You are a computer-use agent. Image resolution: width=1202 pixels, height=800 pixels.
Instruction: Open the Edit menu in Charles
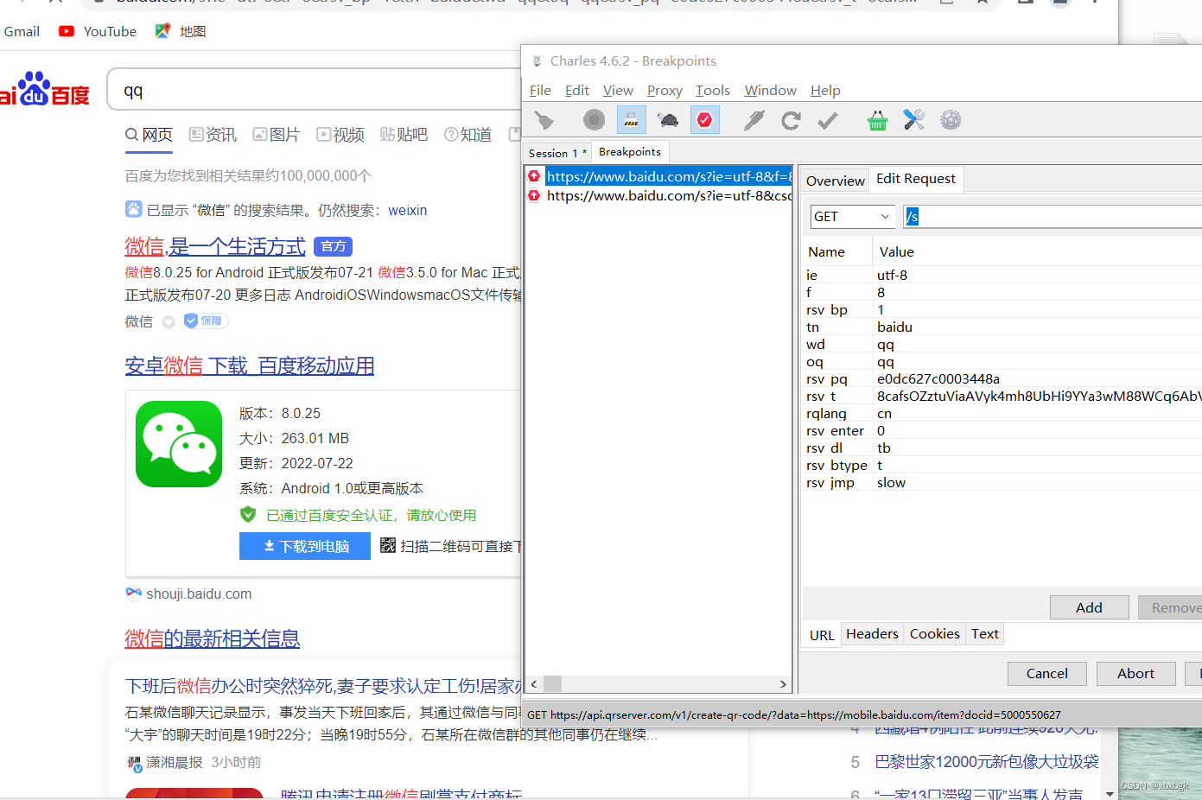576,91
